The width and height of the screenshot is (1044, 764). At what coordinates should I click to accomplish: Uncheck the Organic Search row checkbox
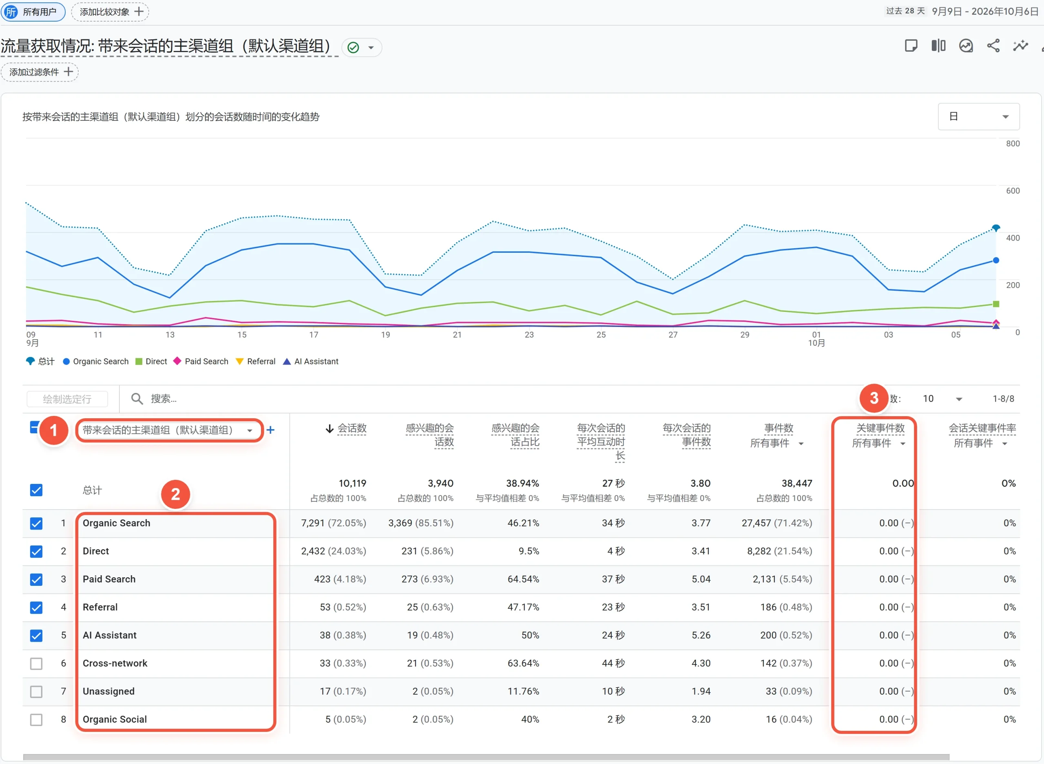pos(36,523)
